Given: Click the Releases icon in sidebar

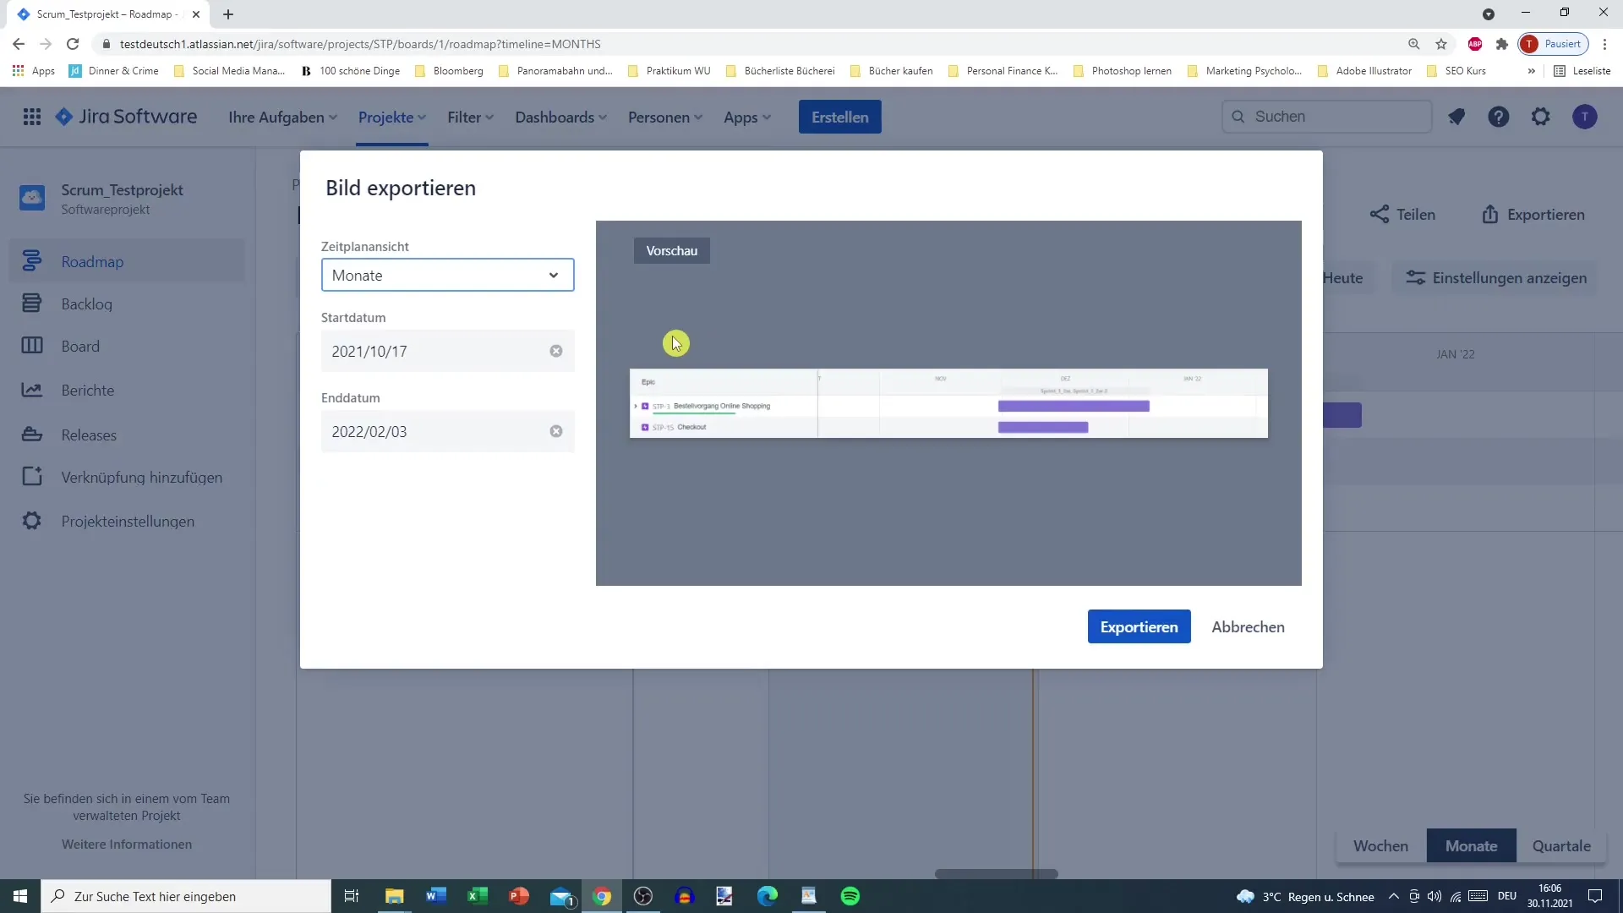Looking at the screenshot, I should coord(30,434).
